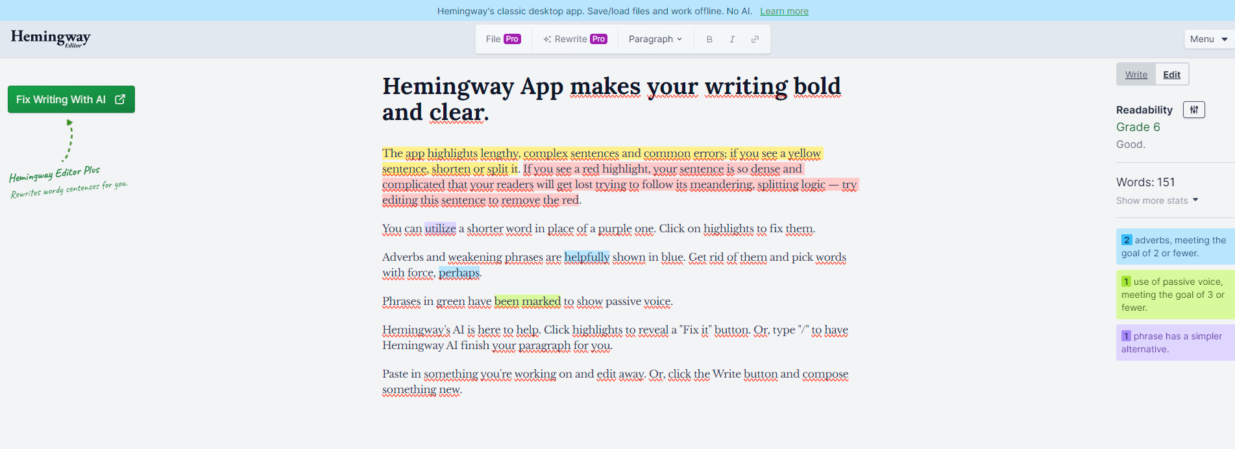Click the paragraph starting "Hemingway's AI is here"
The width and height of the screenshot is (1235, 449).
click(615, 337)
